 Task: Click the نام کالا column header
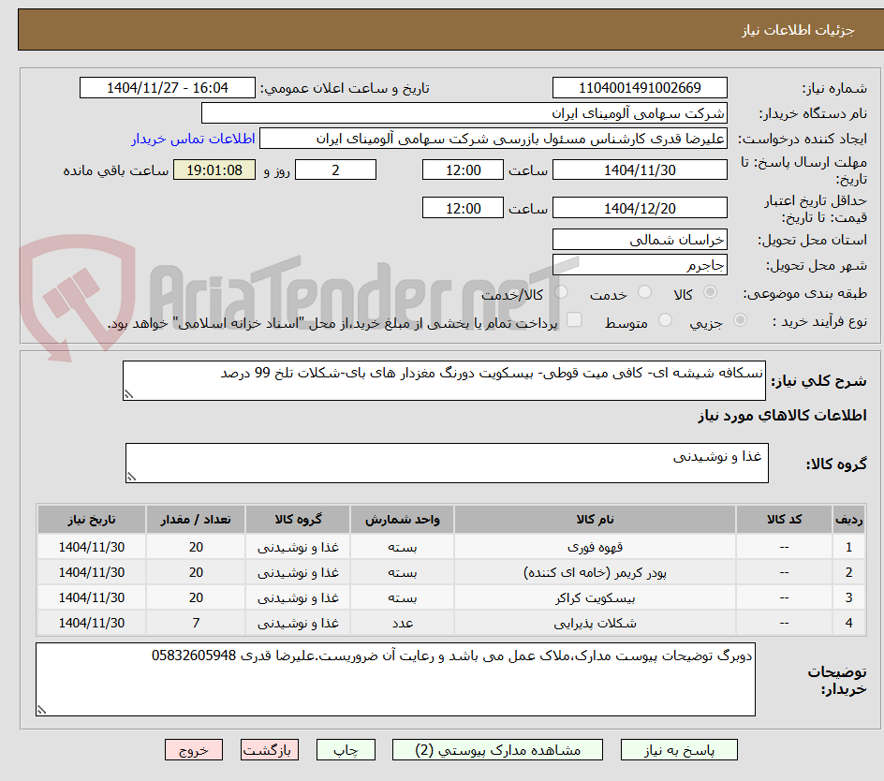595,520
